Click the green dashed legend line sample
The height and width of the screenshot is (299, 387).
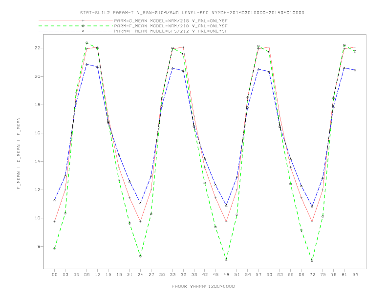tap(76, 26)
